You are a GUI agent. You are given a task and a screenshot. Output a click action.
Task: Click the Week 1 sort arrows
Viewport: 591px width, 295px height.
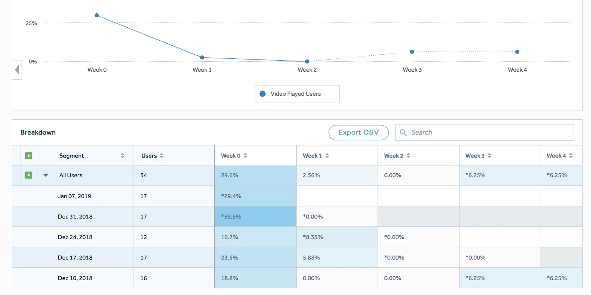tap(327, 156)
